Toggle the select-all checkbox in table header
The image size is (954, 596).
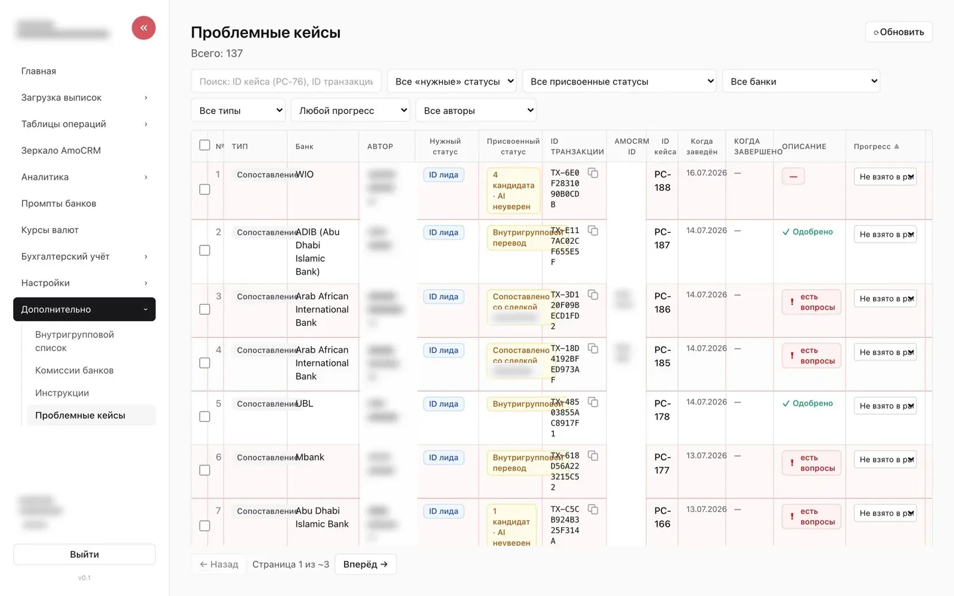[205, 145]
